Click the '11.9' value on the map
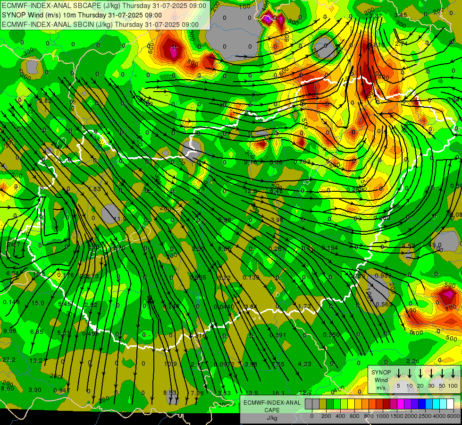Image resolution: width=462 pixels, height=425 pixels. (120, 219)
